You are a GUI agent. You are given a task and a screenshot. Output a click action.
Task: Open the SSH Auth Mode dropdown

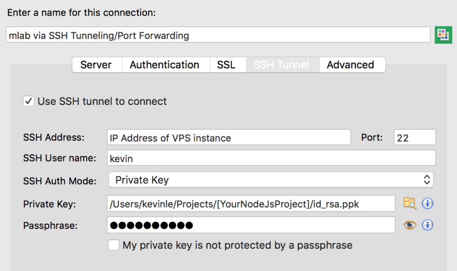[x=271, y=180]
